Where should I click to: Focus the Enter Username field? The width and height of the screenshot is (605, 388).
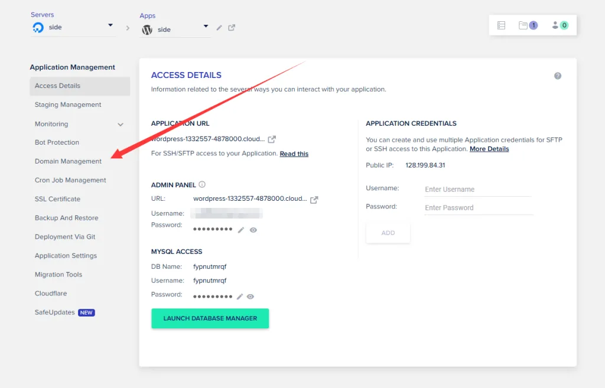477,190
